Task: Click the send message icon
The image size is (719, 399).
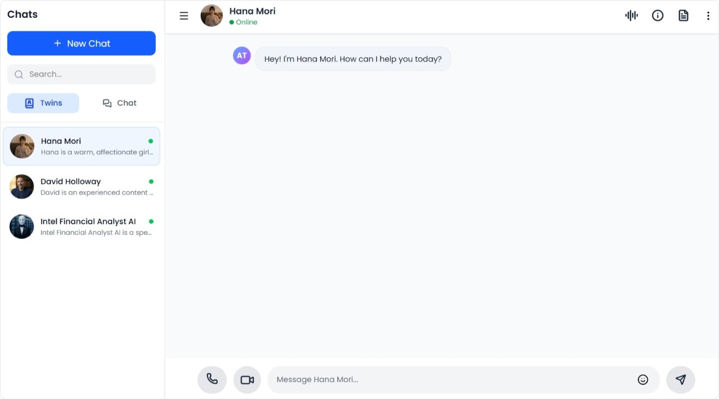Action: (680, 379)
